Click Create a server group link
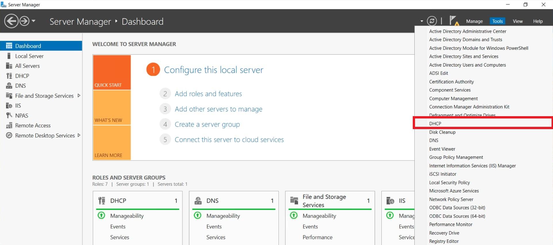Image resolution: width=553 pixels, height=245 pixels. (207, 124)
